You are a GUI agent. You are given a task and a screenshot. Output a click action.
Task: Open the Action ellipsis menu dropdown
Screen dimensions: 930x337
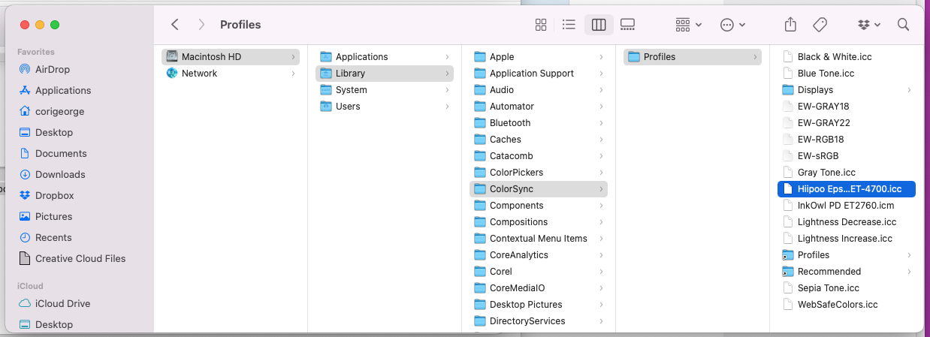[733, 25]
